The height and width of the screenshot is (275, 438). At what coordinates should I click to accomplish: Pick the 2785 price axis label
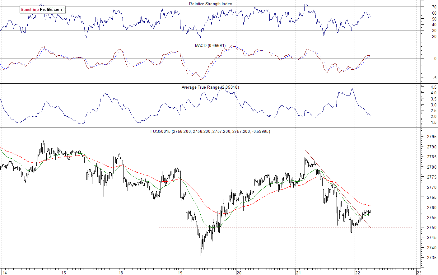[x=431, y=157]
